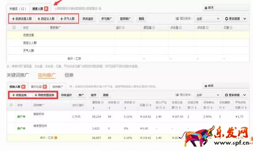253x151 pixels.
Task: Open the 关键词 (12) tab
Action: [x=17, y=9]
